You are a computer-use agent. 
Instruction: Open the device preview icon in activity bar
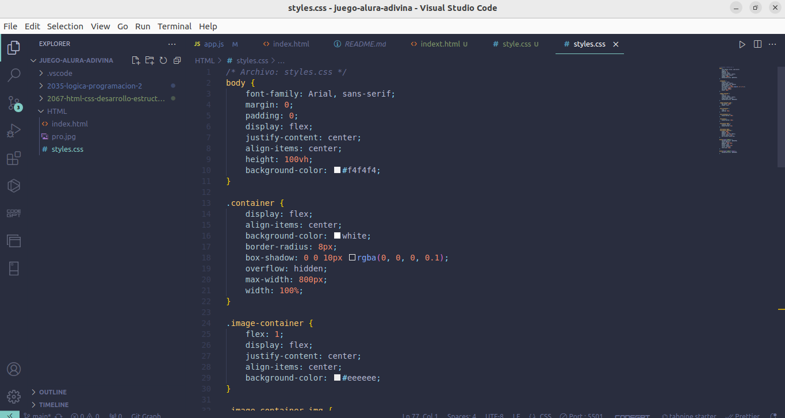pos(13,269)
